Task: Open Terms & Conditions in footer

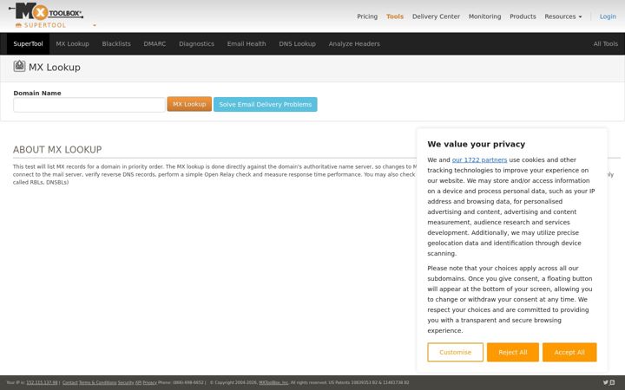Action: [x=97, y=382]
